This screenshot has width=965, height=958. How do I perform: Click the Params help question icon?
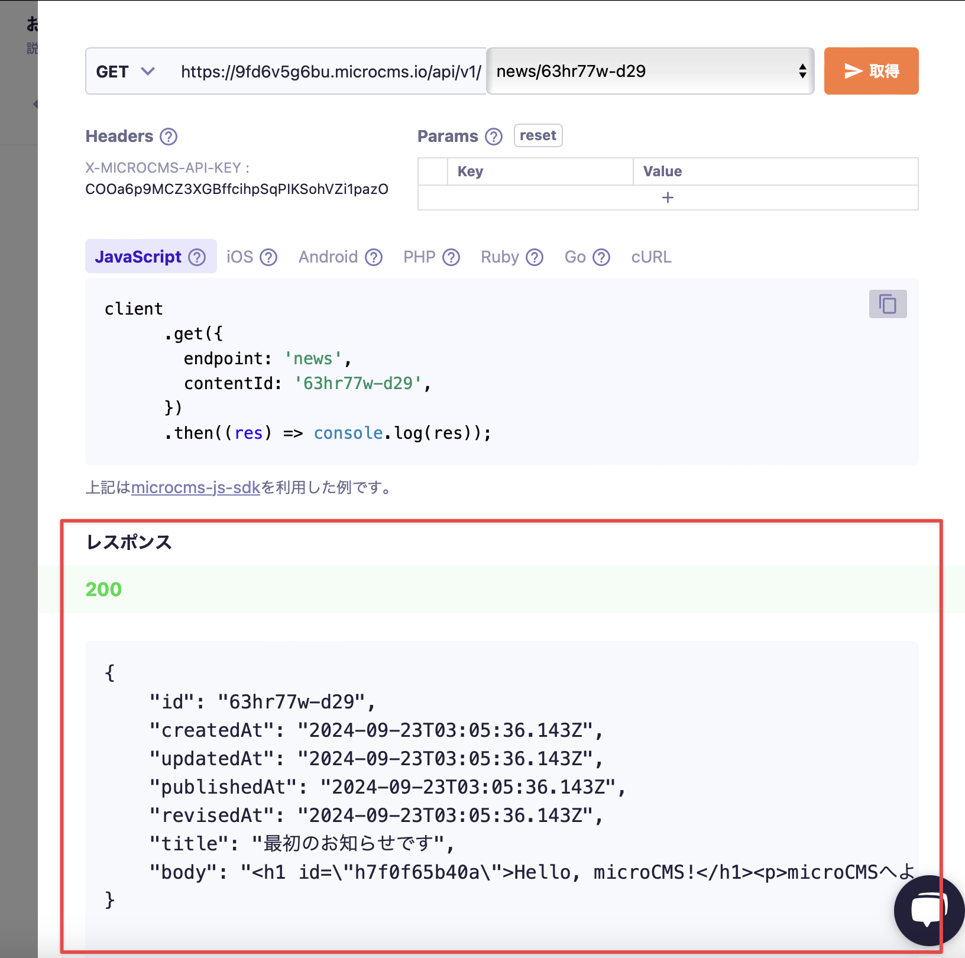pyautogui.click(x=494, y=137)
